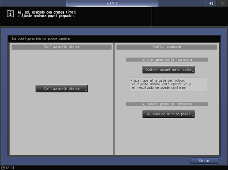Click 'Ajuste gamma de la impresora' label
The image size is (228, 170).
167,60
